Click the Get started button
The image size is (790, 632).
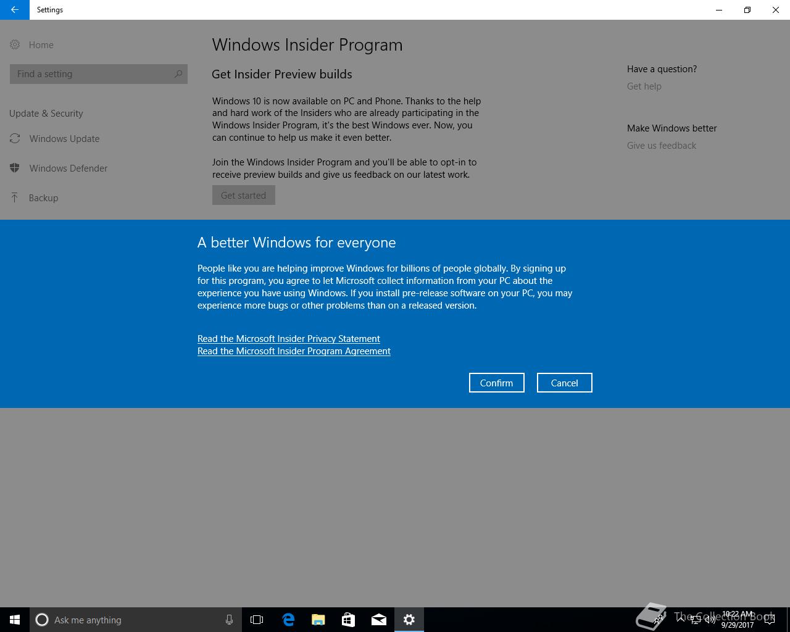click(x=244, y=195)
